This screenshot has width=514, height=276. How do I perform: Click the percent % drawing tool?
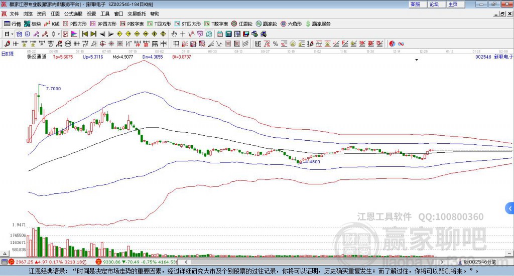pos(276,44)
